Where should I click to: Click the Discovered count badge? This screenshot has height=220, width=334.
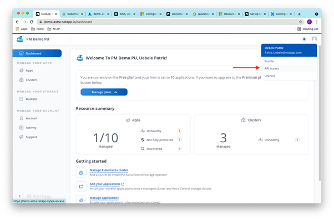179,149
